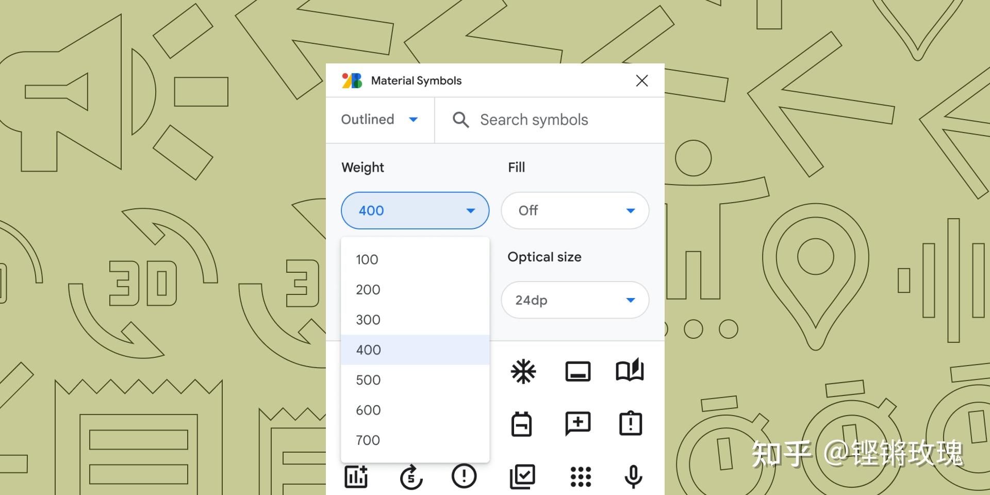The width and height of the screenshot is (990, 495).
Task: Open the Fill Off dropdown
Action: point(575,210)
